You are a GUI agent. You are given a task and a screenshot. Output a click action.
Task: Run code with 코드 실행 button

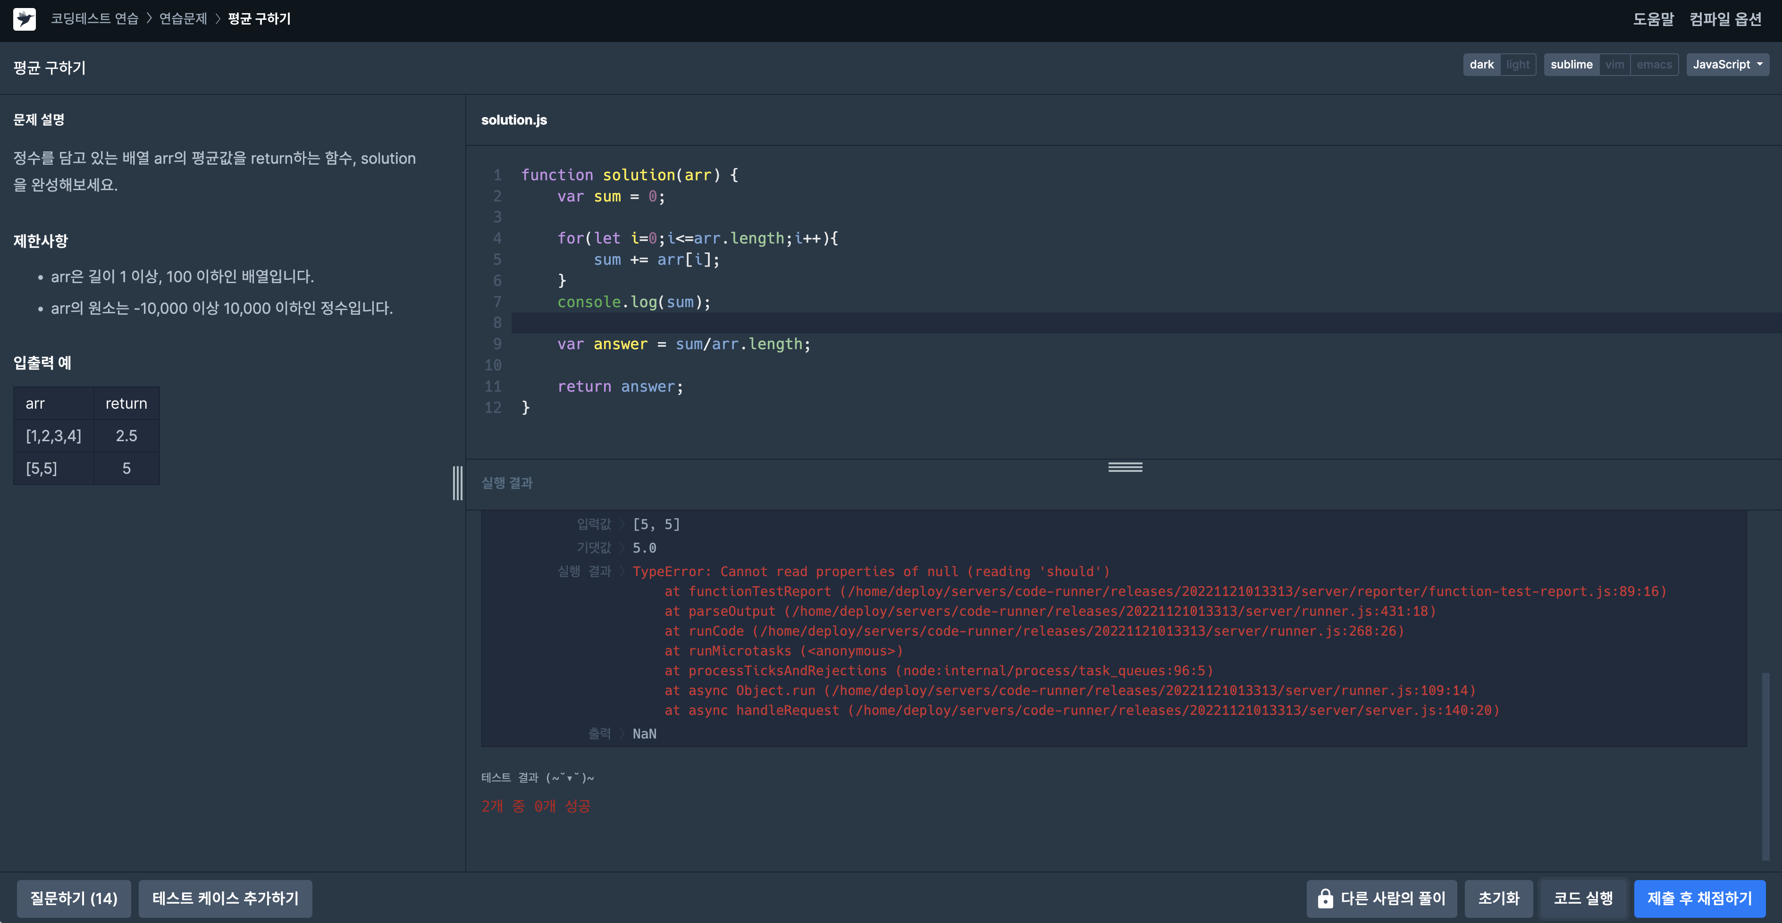(x=1583, y=898)
